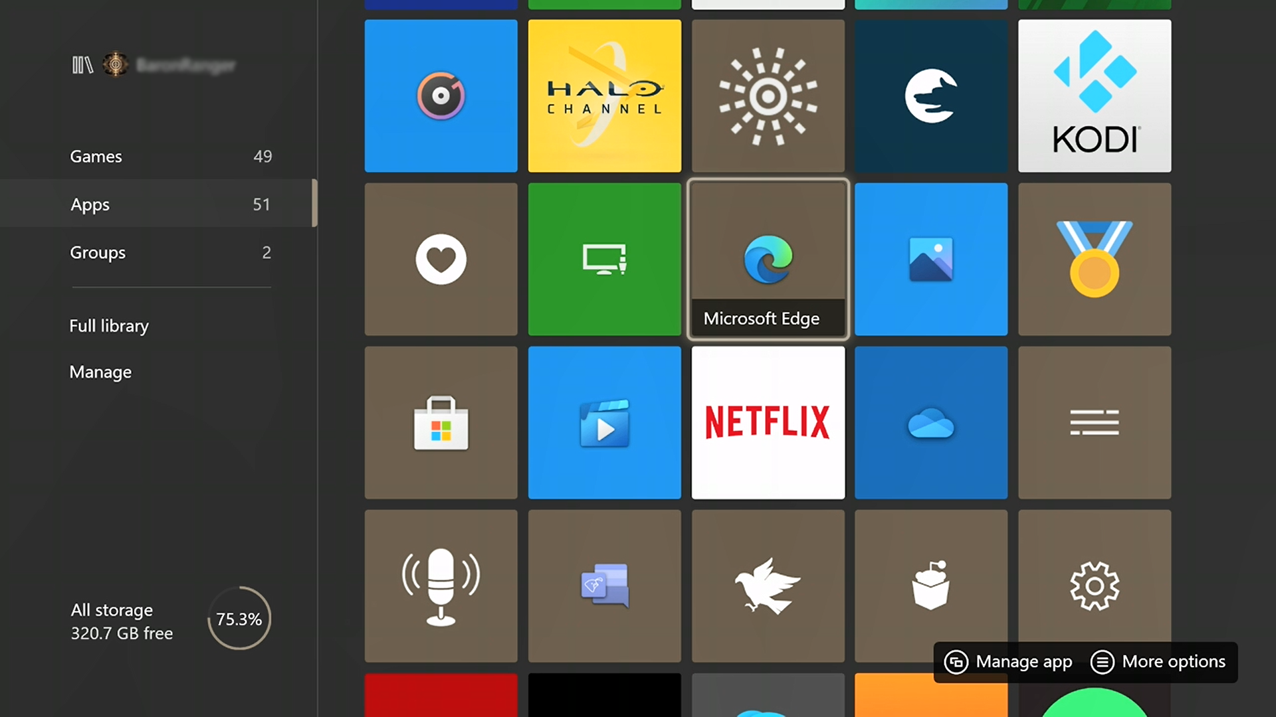The width and height of the screenshot is (1276, 717).
Task: Open the Microsoft Store app
Action: coord(441,423)
